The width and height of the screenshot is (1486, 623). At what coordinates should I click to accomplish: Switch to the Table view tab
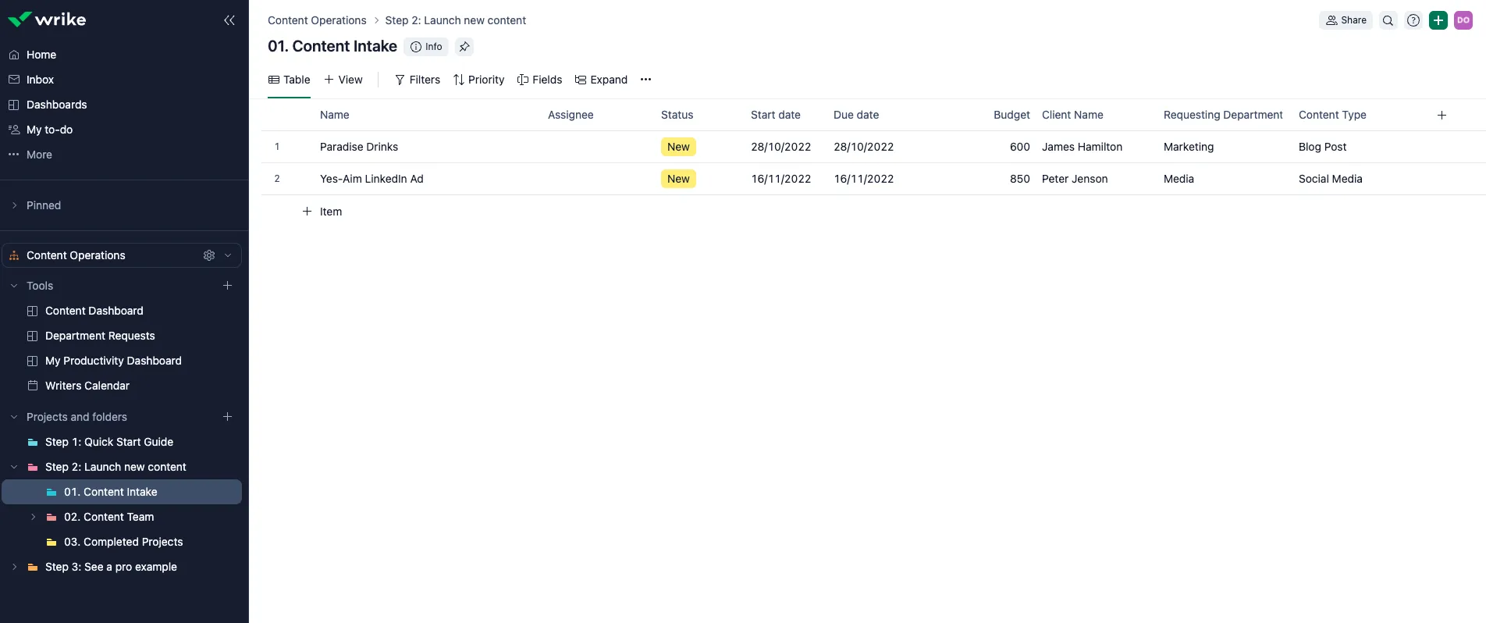[x=290, y=80]
